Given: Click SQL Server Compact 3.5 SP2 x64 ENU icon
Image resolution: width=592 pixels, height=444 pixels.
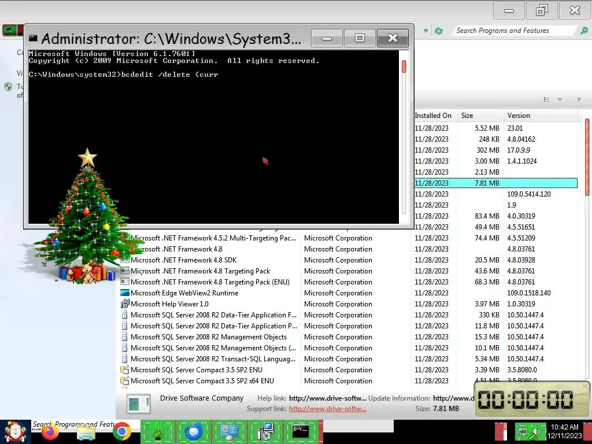Looking at the screenshot, I should tap(125, 380).
